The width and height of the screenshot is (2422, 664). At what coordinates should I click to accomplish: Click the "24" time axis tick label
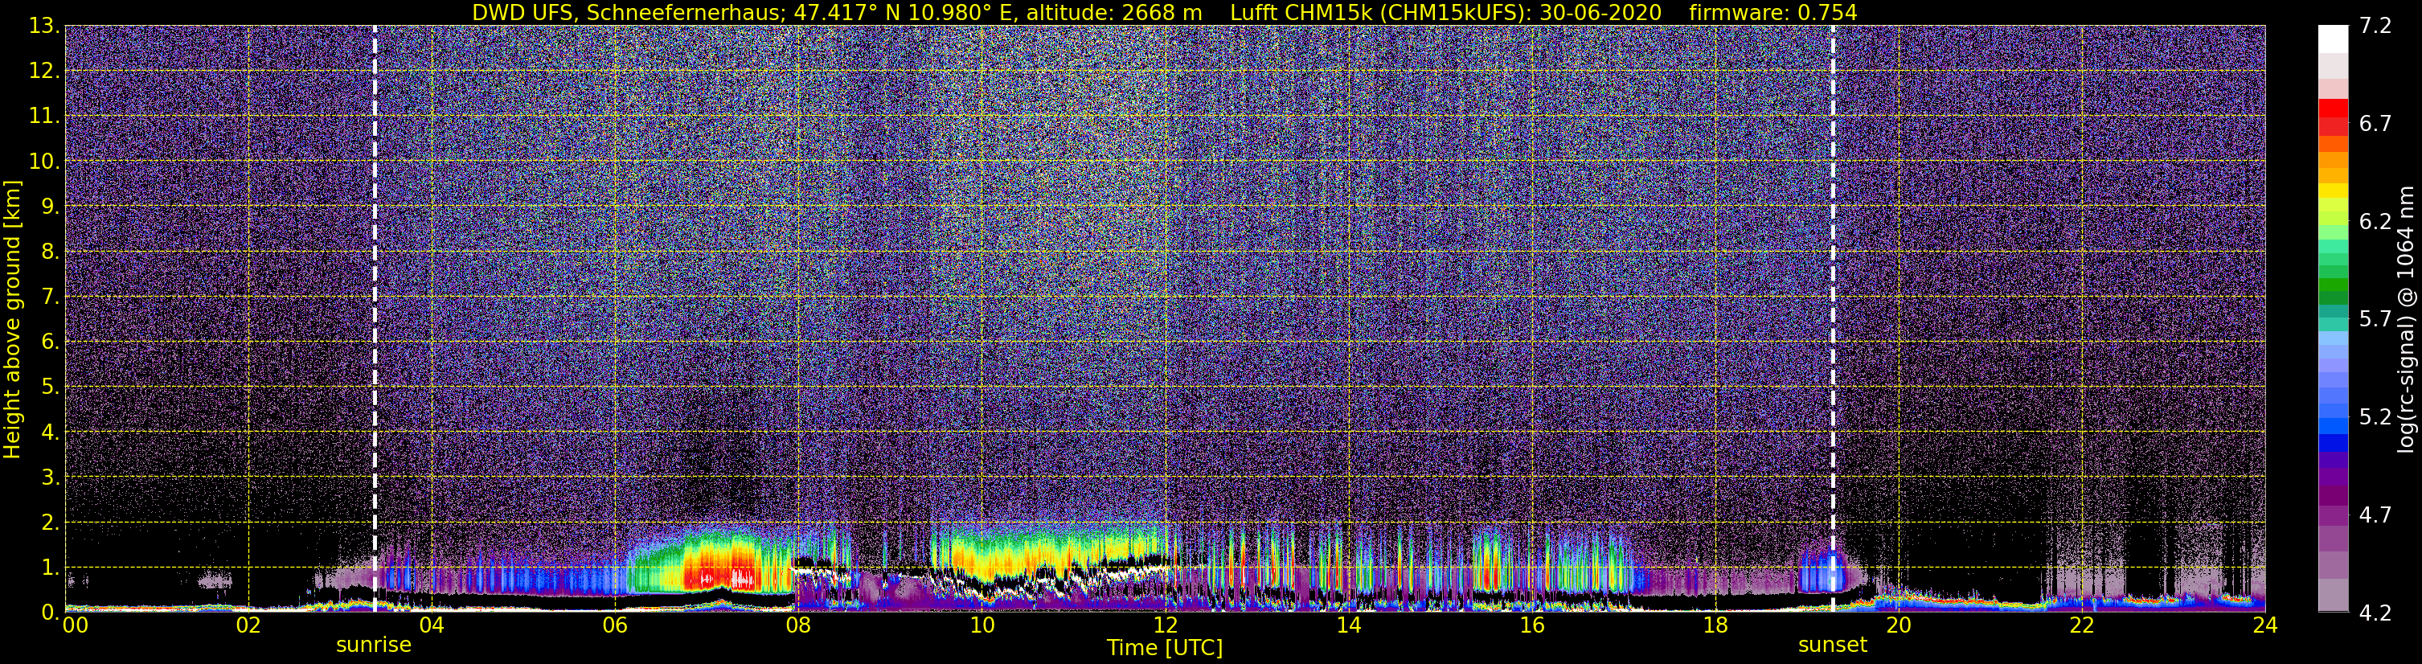pyautogui.click(x=2265, y=625)
